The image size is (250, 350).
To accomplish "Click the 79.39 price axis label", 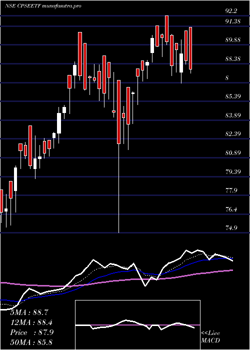I will click(x=233, y=171).
